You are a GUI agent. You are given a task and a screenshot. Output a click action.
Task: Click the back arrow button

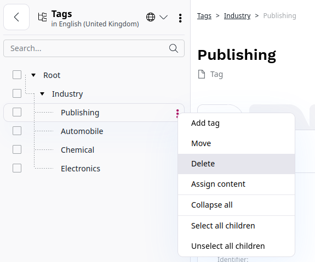coord(16,17)
